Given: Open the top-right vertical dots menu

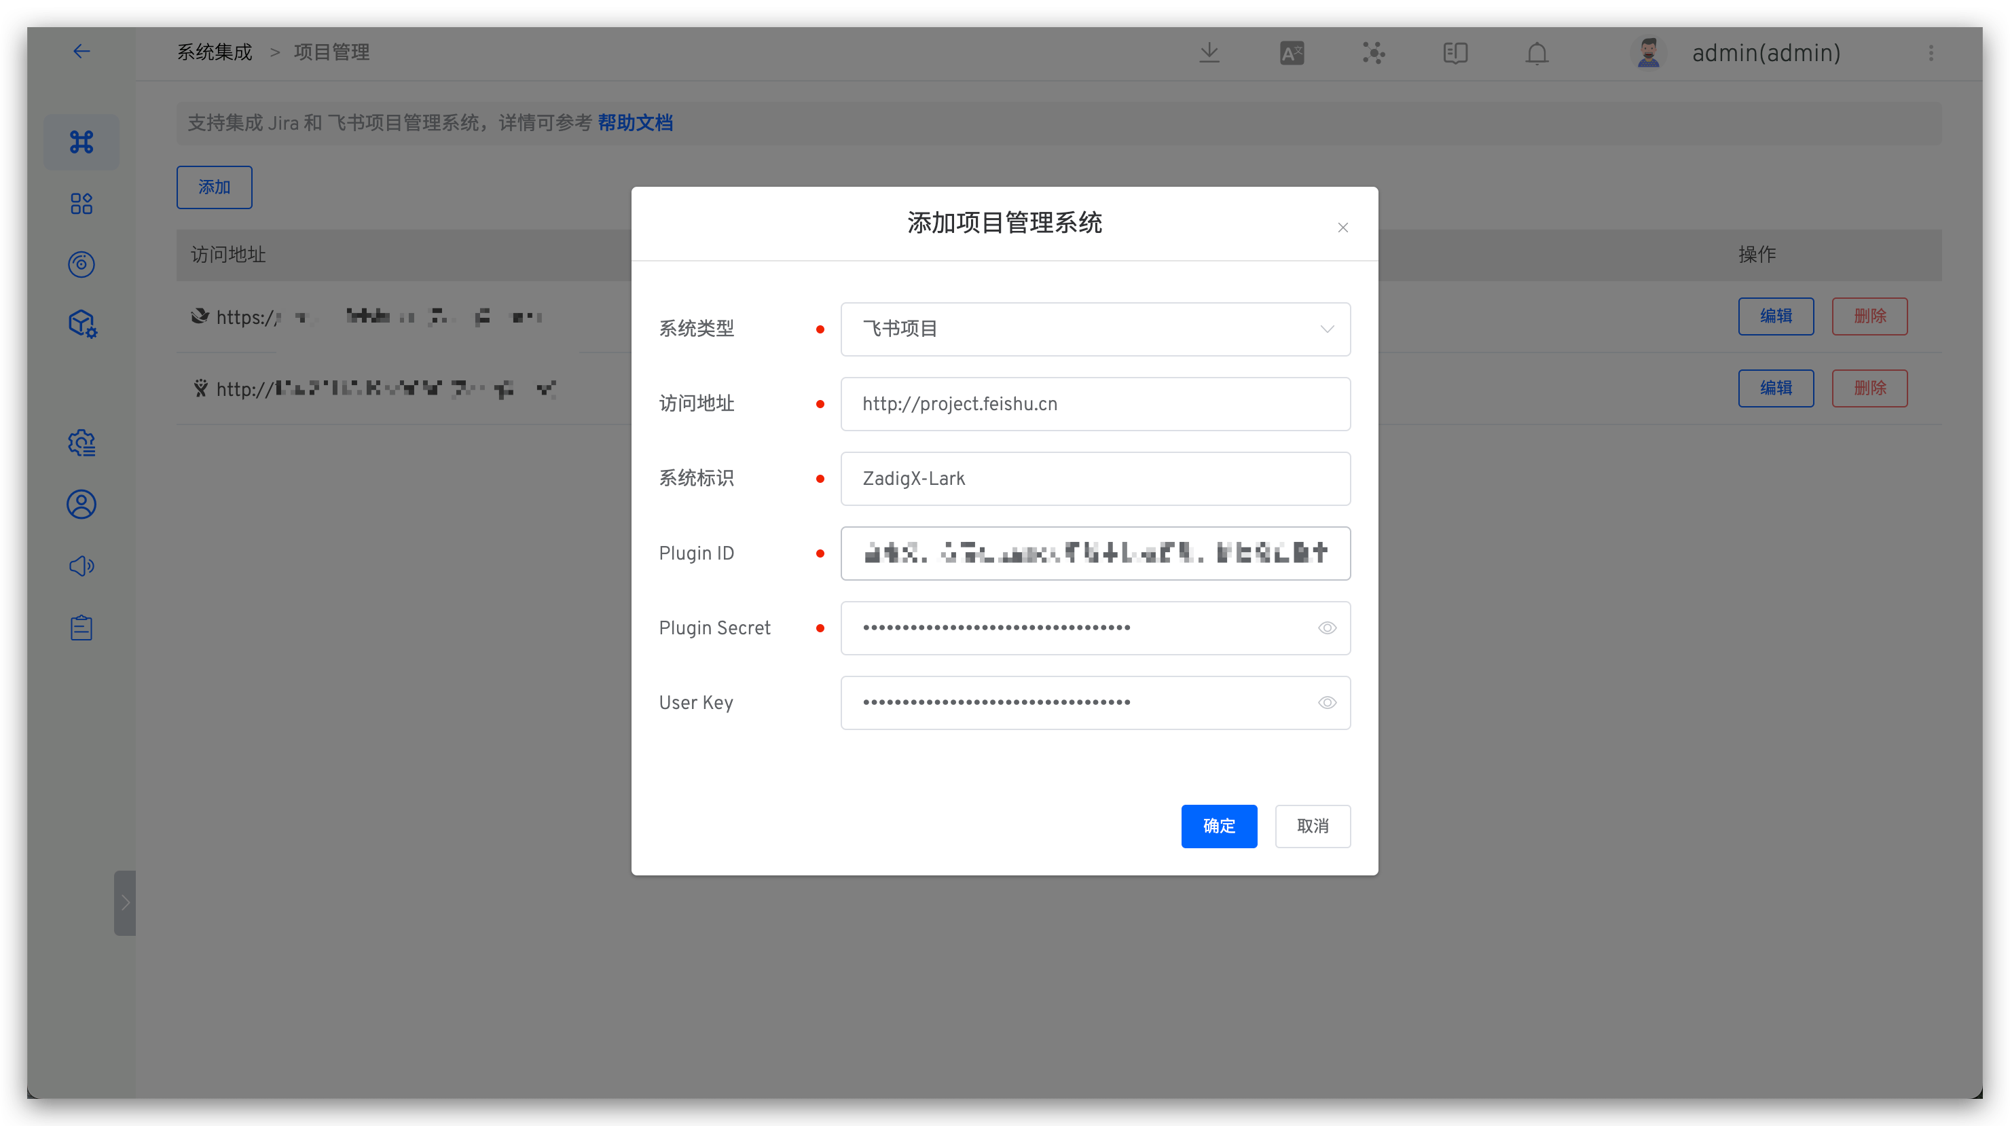Looking at the screenshot, I should (1931, 53).
